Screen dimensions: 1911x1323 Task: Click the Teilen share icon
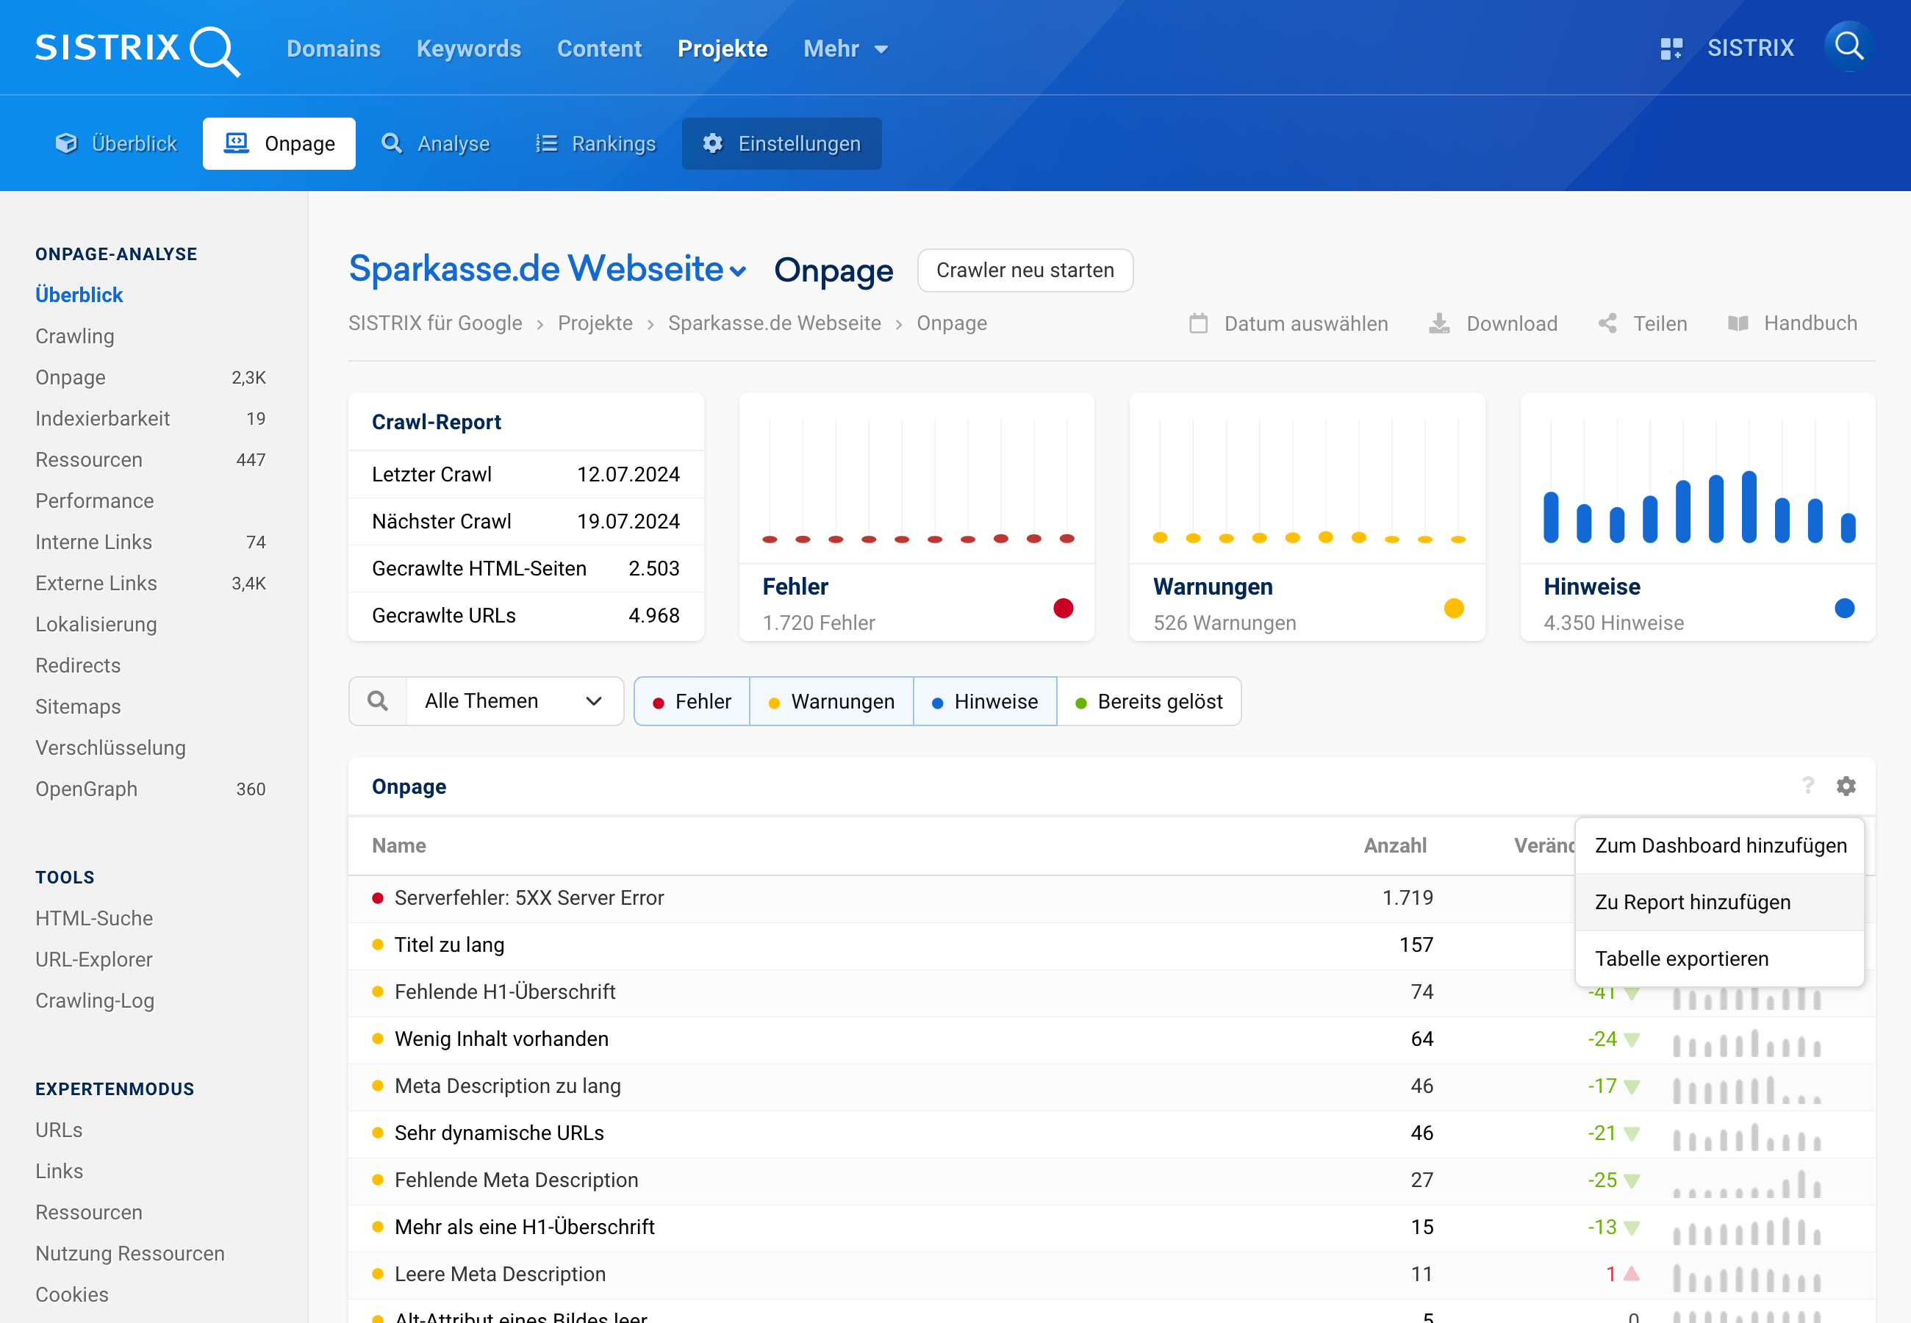tap(1607, 323)
